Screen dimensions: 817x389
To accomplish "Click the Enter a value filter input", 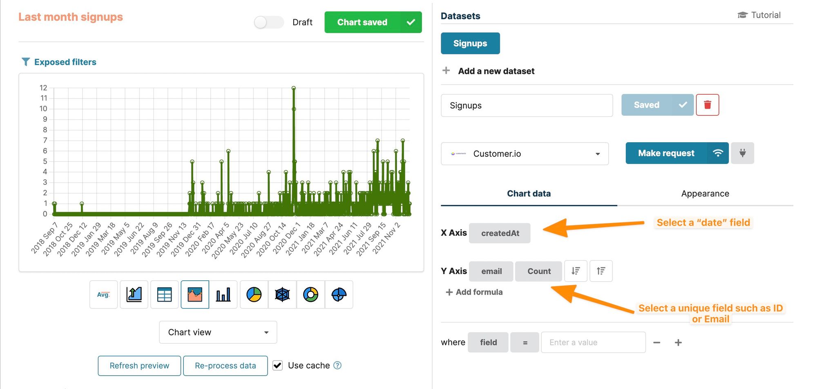I will pyautogui.click(x=593, y=342).
